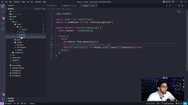This screenshot has height=105, width=188.
Task: Click CRLF end-of-line selector
Action: [158, 104]
